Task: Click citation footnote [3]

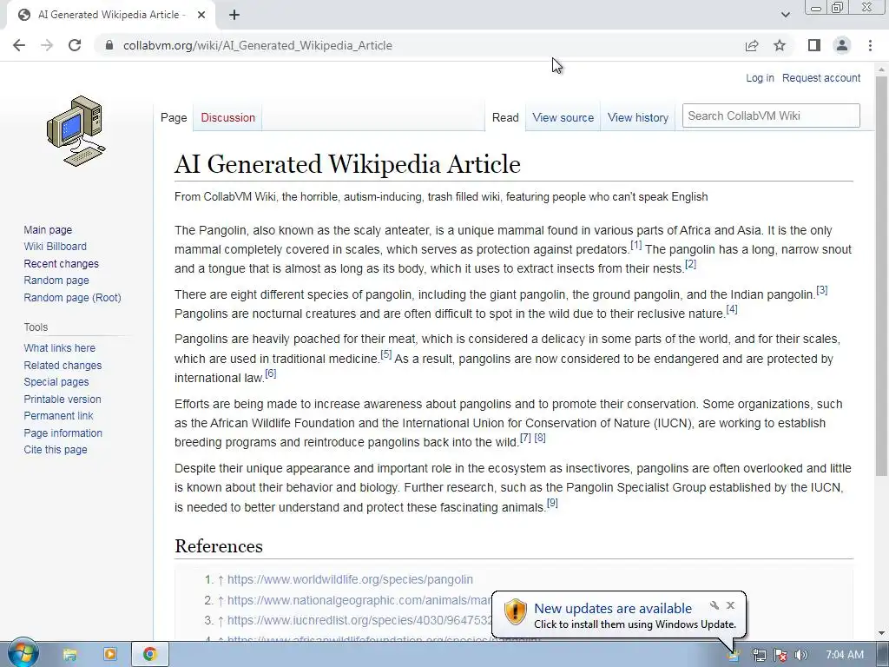Action: click(x=821, y=290)
